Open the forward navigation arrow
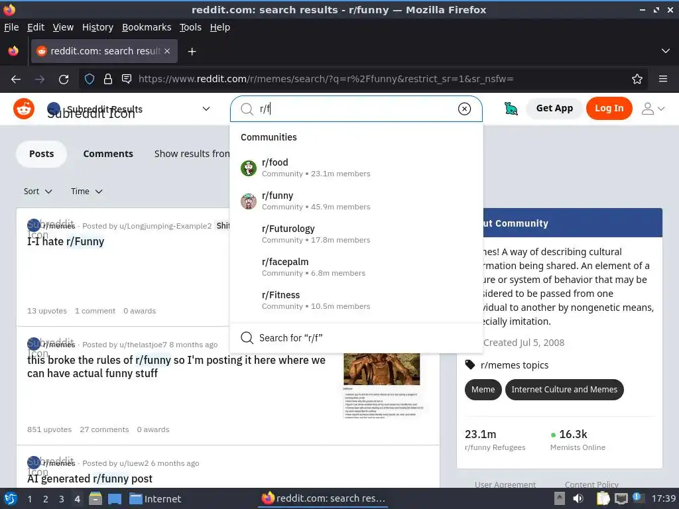 coord(40,80)
